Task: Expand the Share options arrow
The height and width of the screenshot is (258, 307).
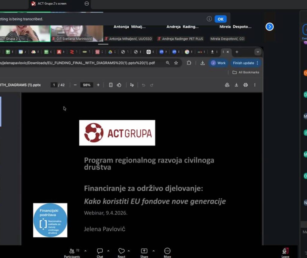Action: [x=153, y=251]
